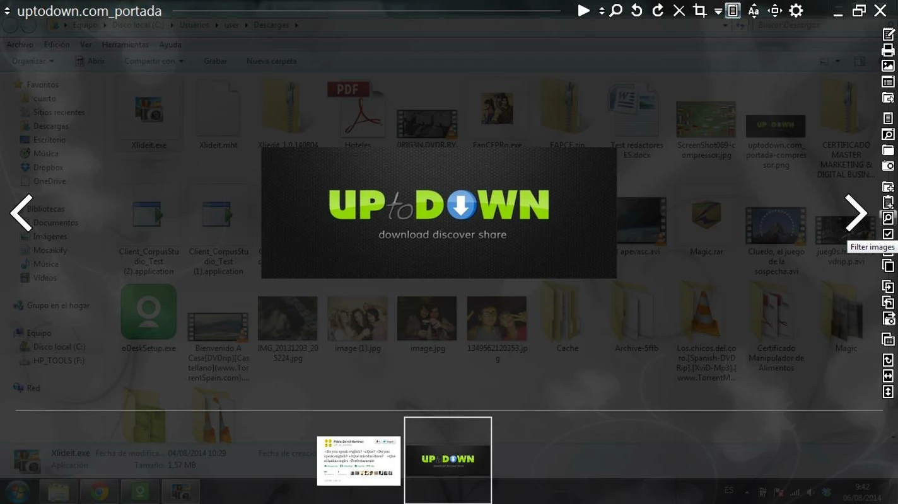This screenshot has height=504, width=898.
Task: Rotate the image counterclockwise
Action: click(x=637, y=11)
